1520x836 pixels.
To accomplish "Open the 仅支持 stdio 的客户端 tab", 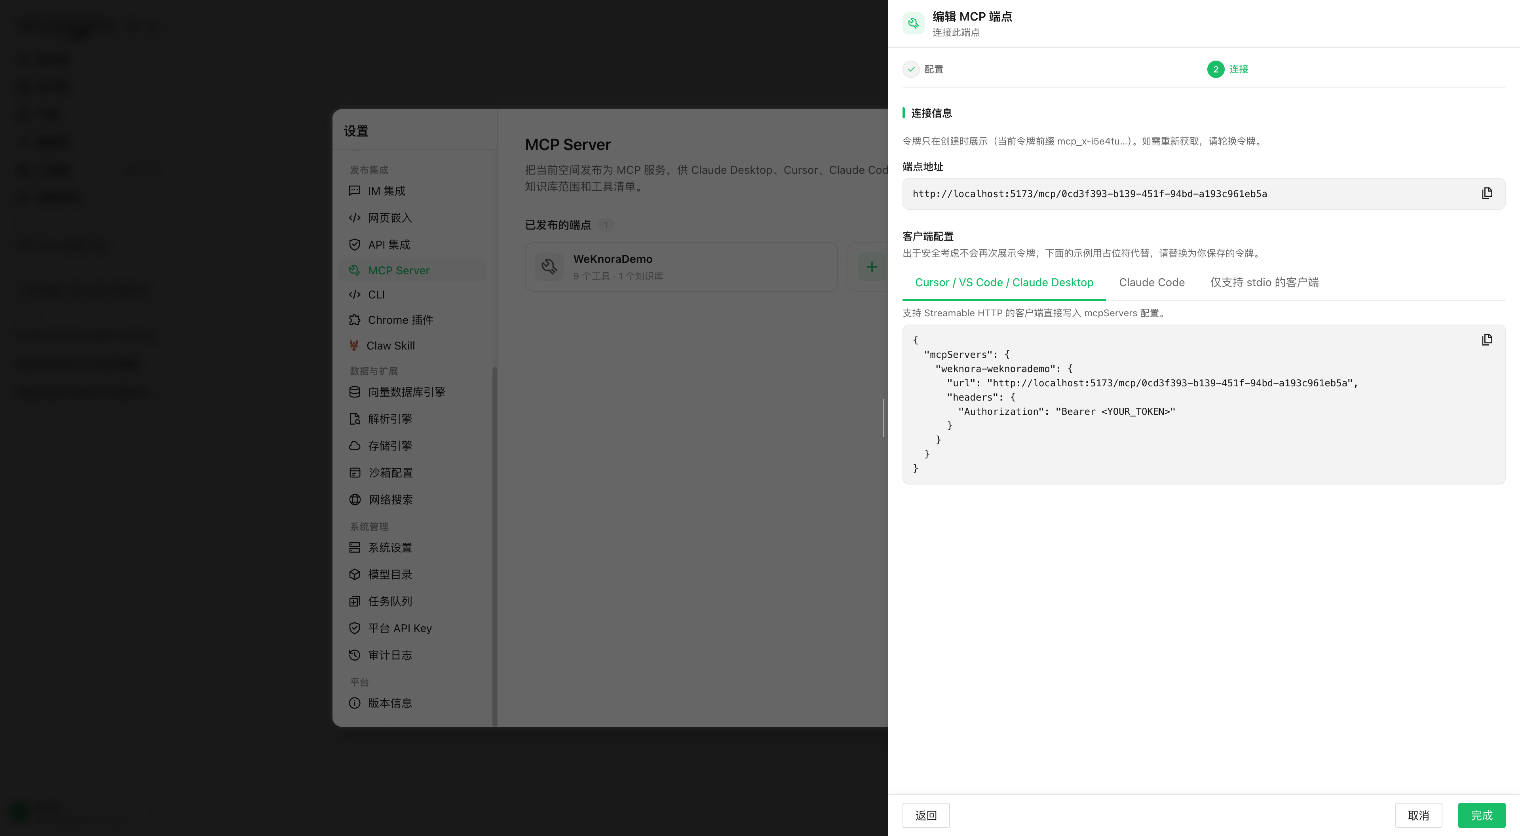I will pyautogui.click(x=1264, y=283).
